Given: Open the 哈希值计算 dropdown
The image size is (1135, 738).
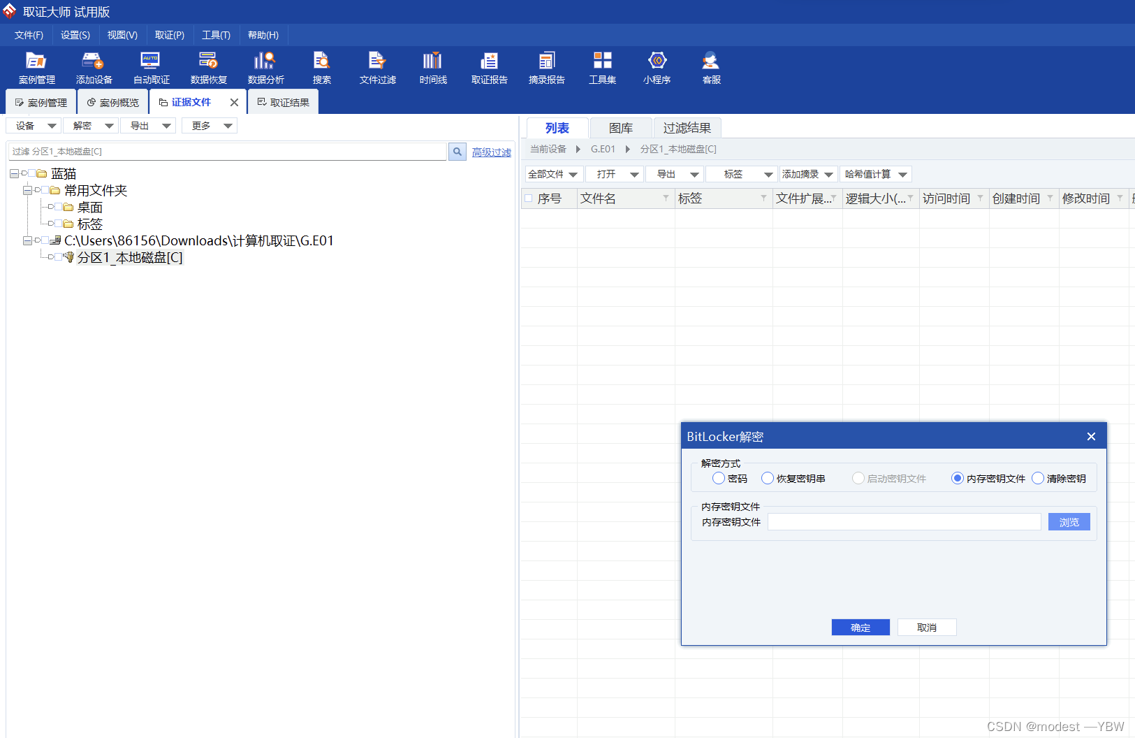Looking at the screenshot, I should [x=876, y=174].
